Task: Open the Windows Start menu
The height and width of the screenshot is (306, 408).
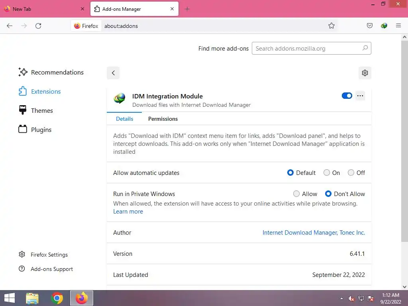Action: [x=10, y=298]
